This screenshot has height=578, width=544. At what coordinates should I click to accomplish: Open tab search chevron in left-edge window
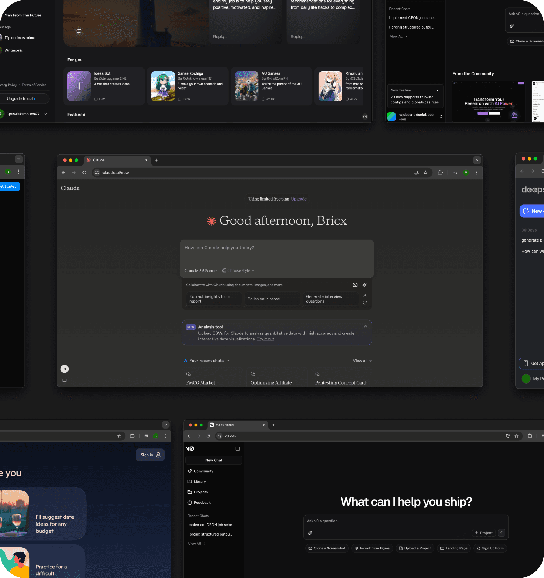(19, 159)
